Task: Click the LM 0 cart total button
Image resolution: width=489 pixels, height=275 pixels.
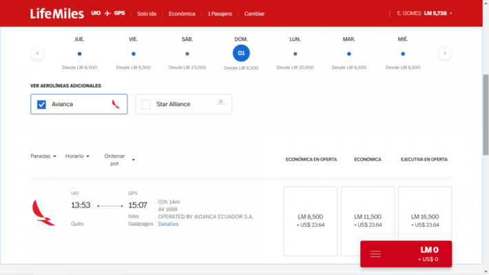Action: (x=406, y=254)
